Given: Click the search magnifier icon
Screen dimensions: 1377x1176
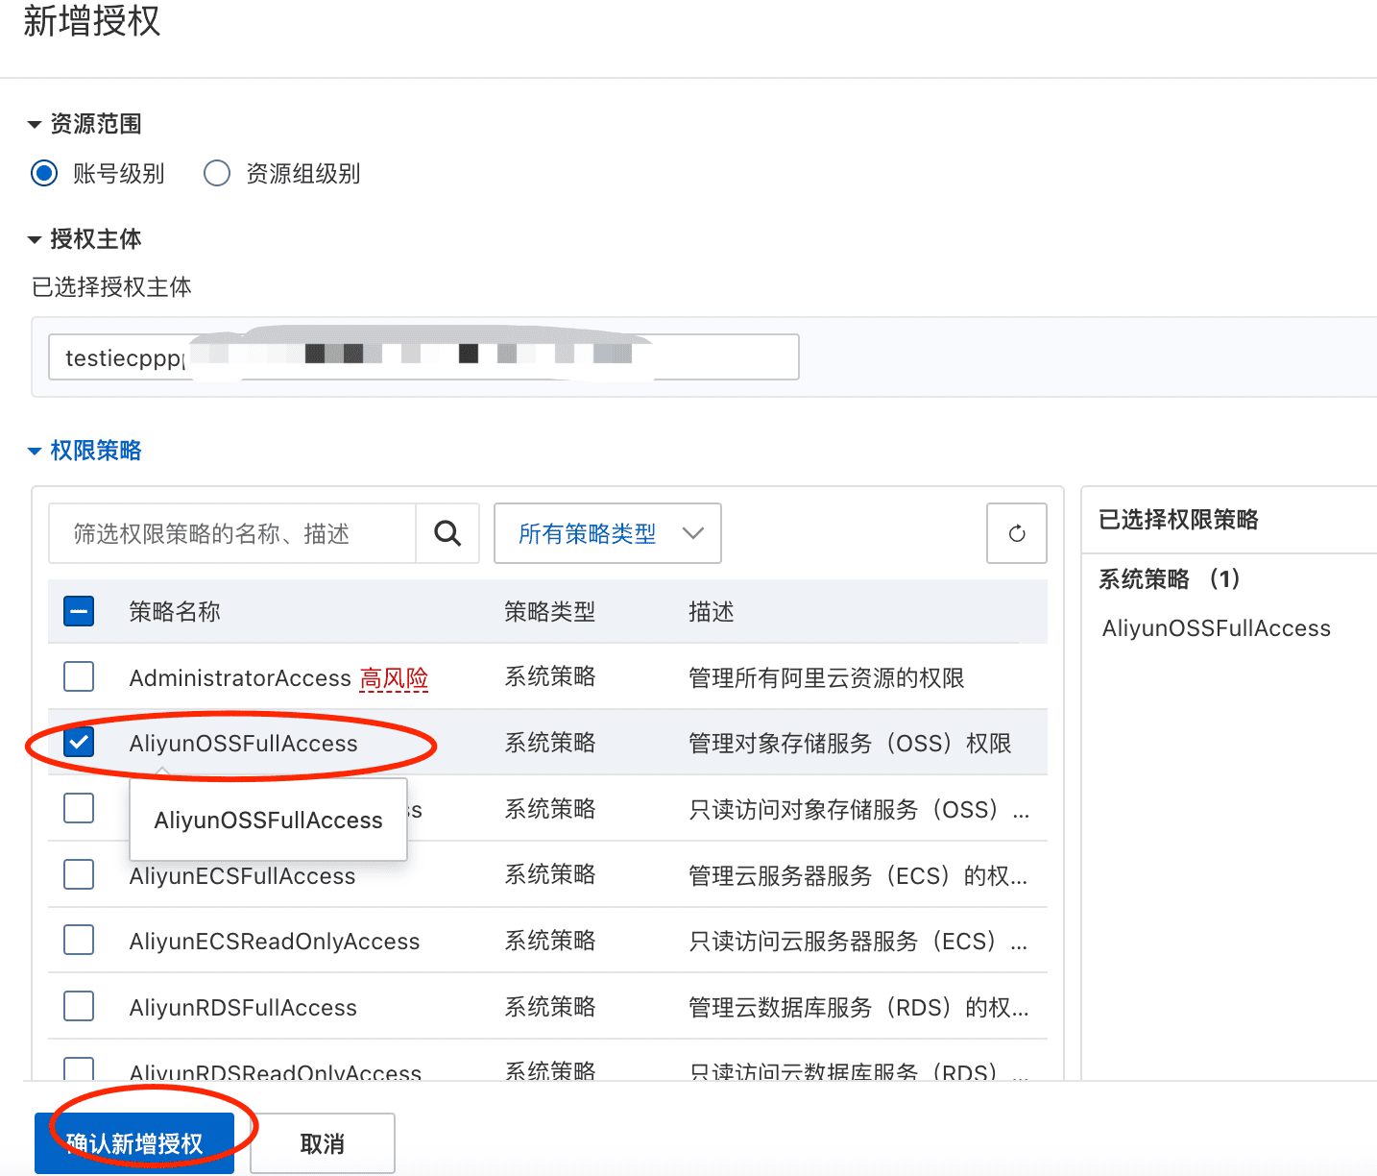Looking at the screenshot, I should click(x=447, y=533).
